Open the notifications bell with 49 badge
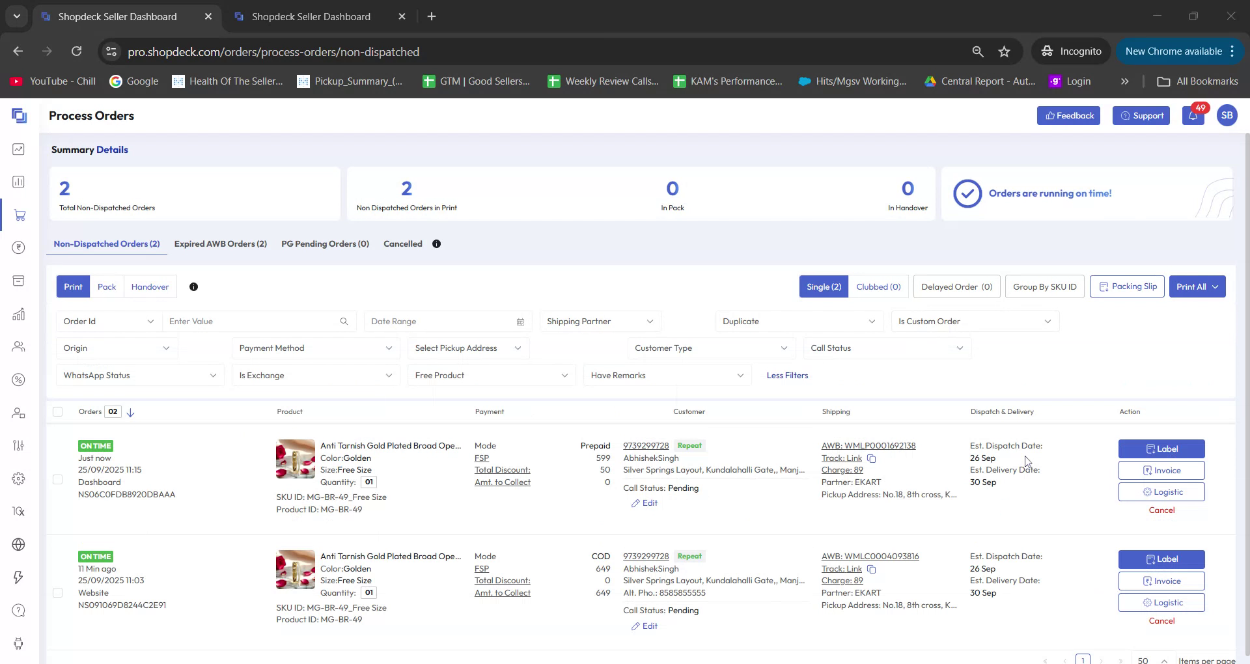The height and width of the screenshot is (664, 1250). coord(1193,115)
